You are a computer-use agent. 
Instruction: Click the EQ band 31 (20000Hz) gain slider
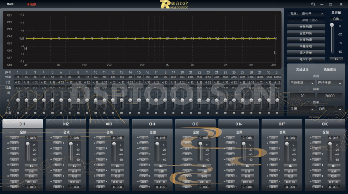(277, 100)
